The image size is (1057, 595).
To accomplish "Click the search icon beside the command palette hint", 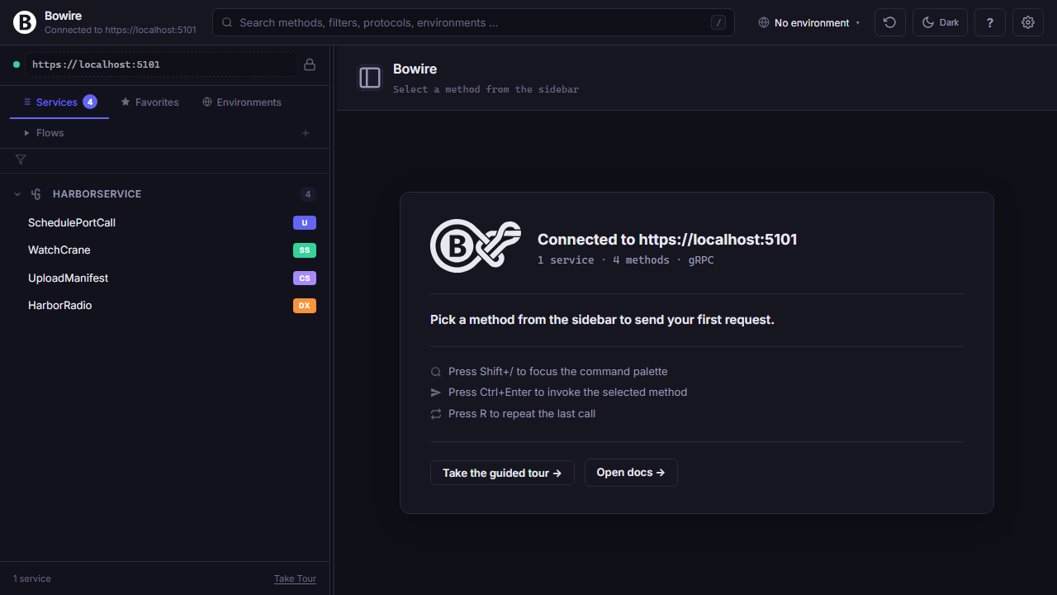I will (x=436, y=372).
